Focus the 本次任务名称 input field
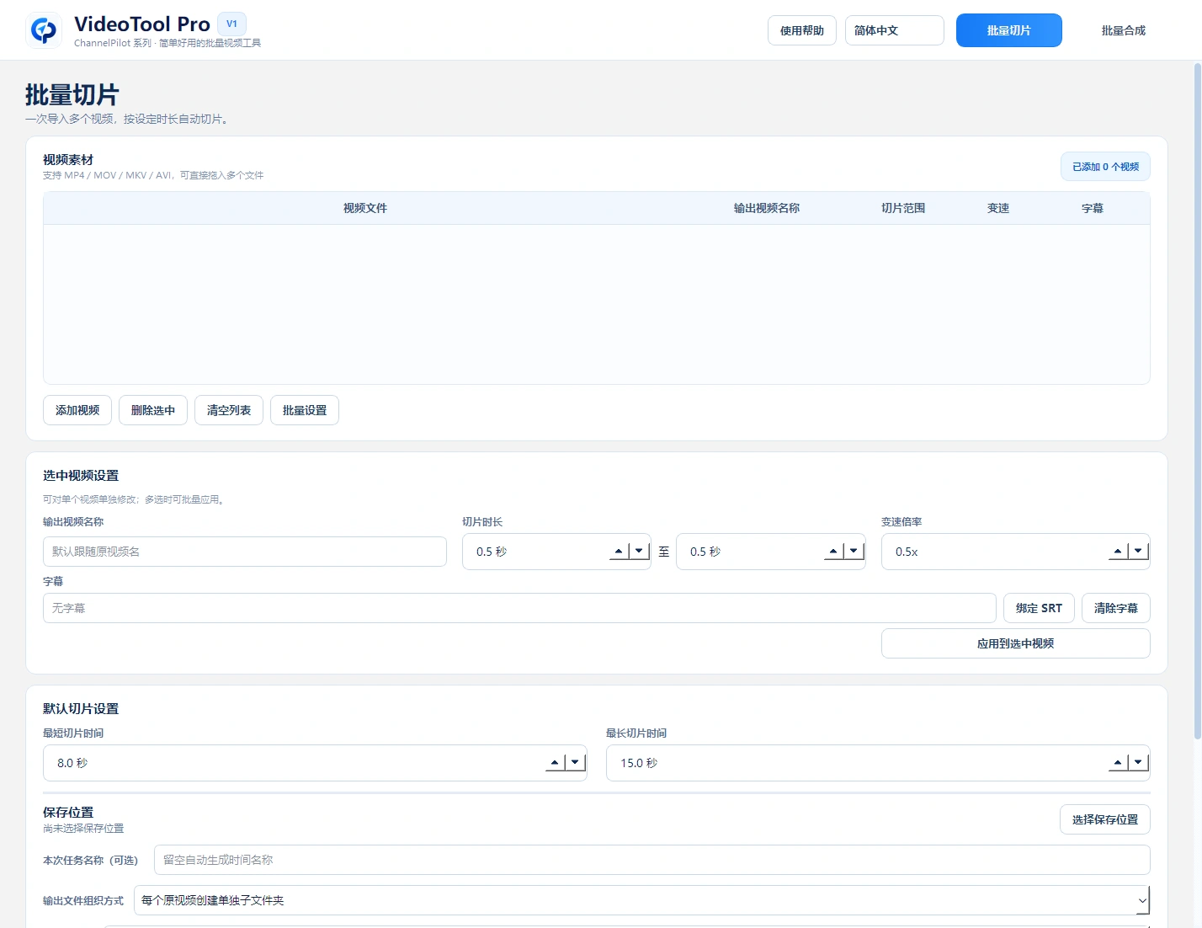This screenshot has height=928, width=1202. pos(652,860)
